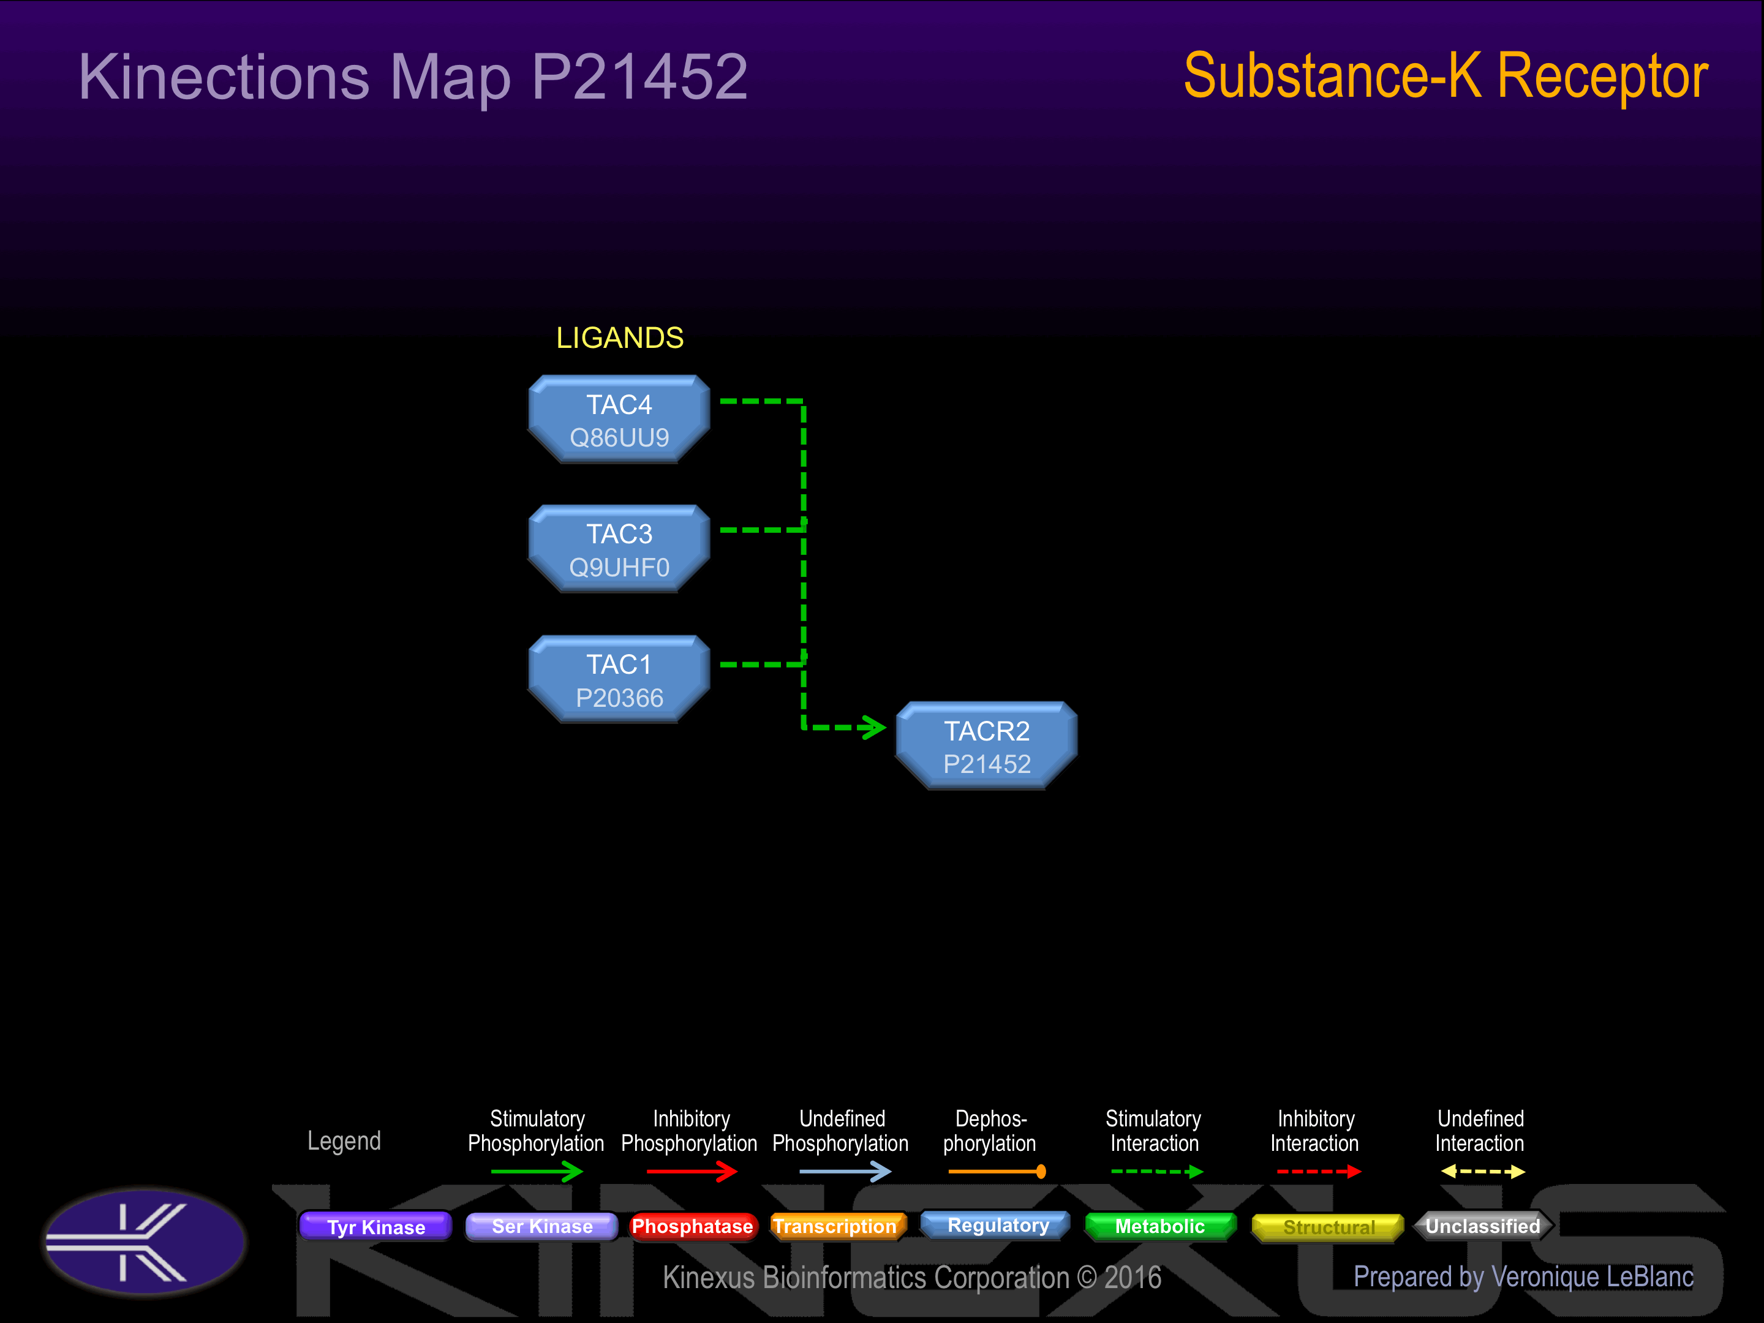Click the Undefined Phosphorylation label

pos(840,1131)
